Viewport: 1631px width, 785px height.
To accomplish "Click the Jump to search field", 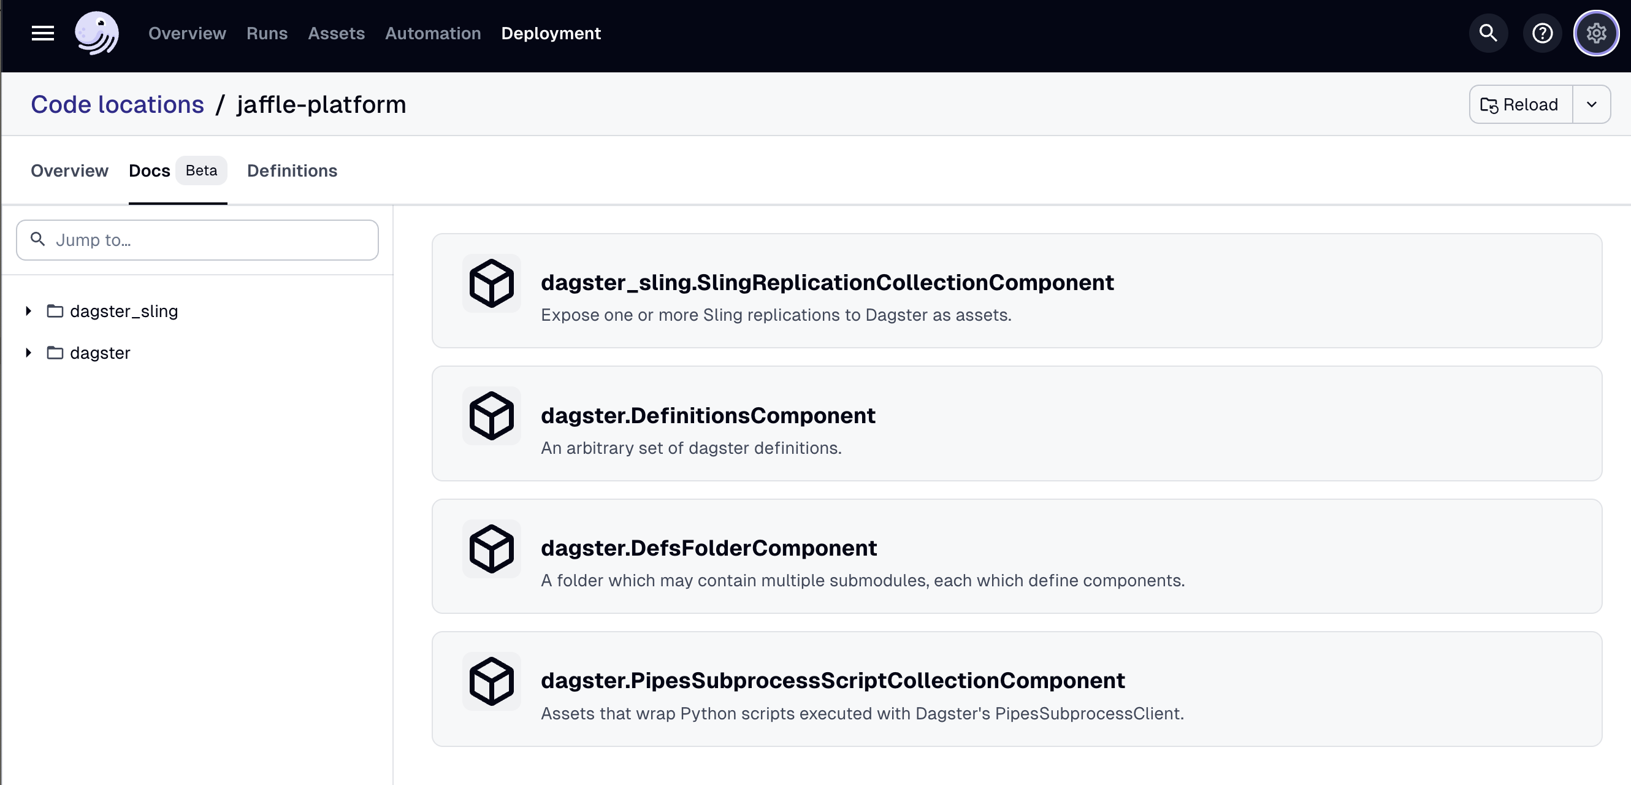I will coord(196,240).
